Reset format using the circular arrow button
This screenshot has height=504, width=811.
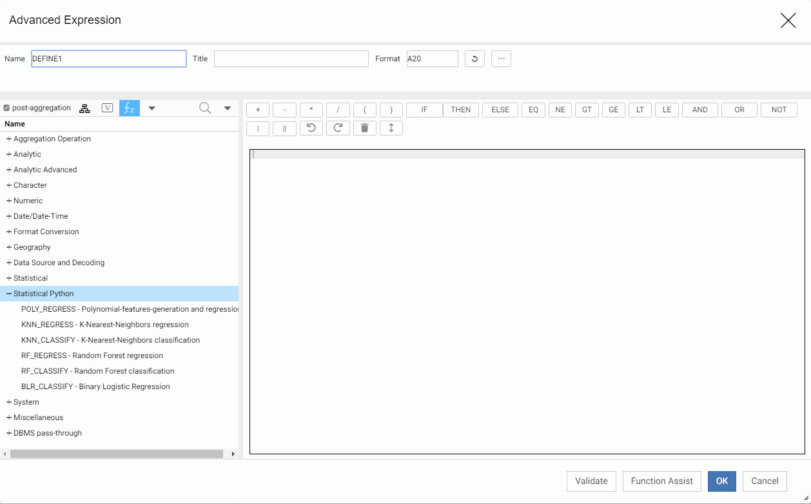point(474,59)
